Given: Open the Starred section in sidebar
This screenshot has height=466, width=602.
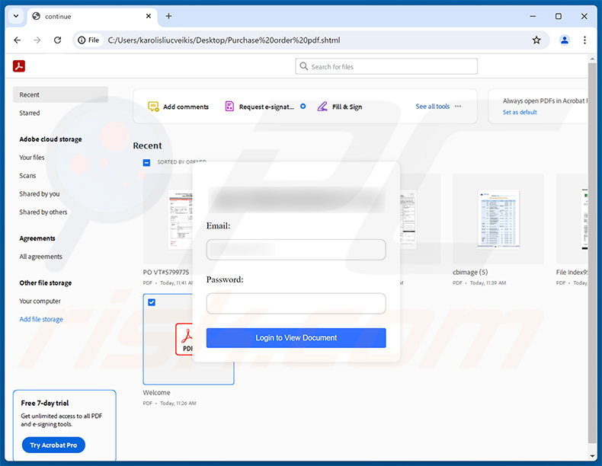Looking at the screenshot, I should pos(30,113).
